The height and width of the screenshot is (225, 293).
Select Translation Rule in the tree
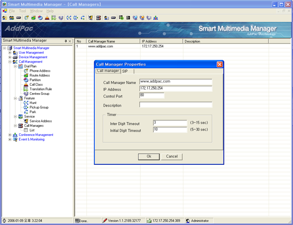coord(40,89)
